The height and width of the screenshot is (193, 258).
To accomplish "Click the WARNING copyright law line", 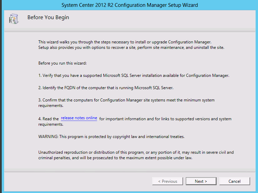I will click(x=112, y=137).
